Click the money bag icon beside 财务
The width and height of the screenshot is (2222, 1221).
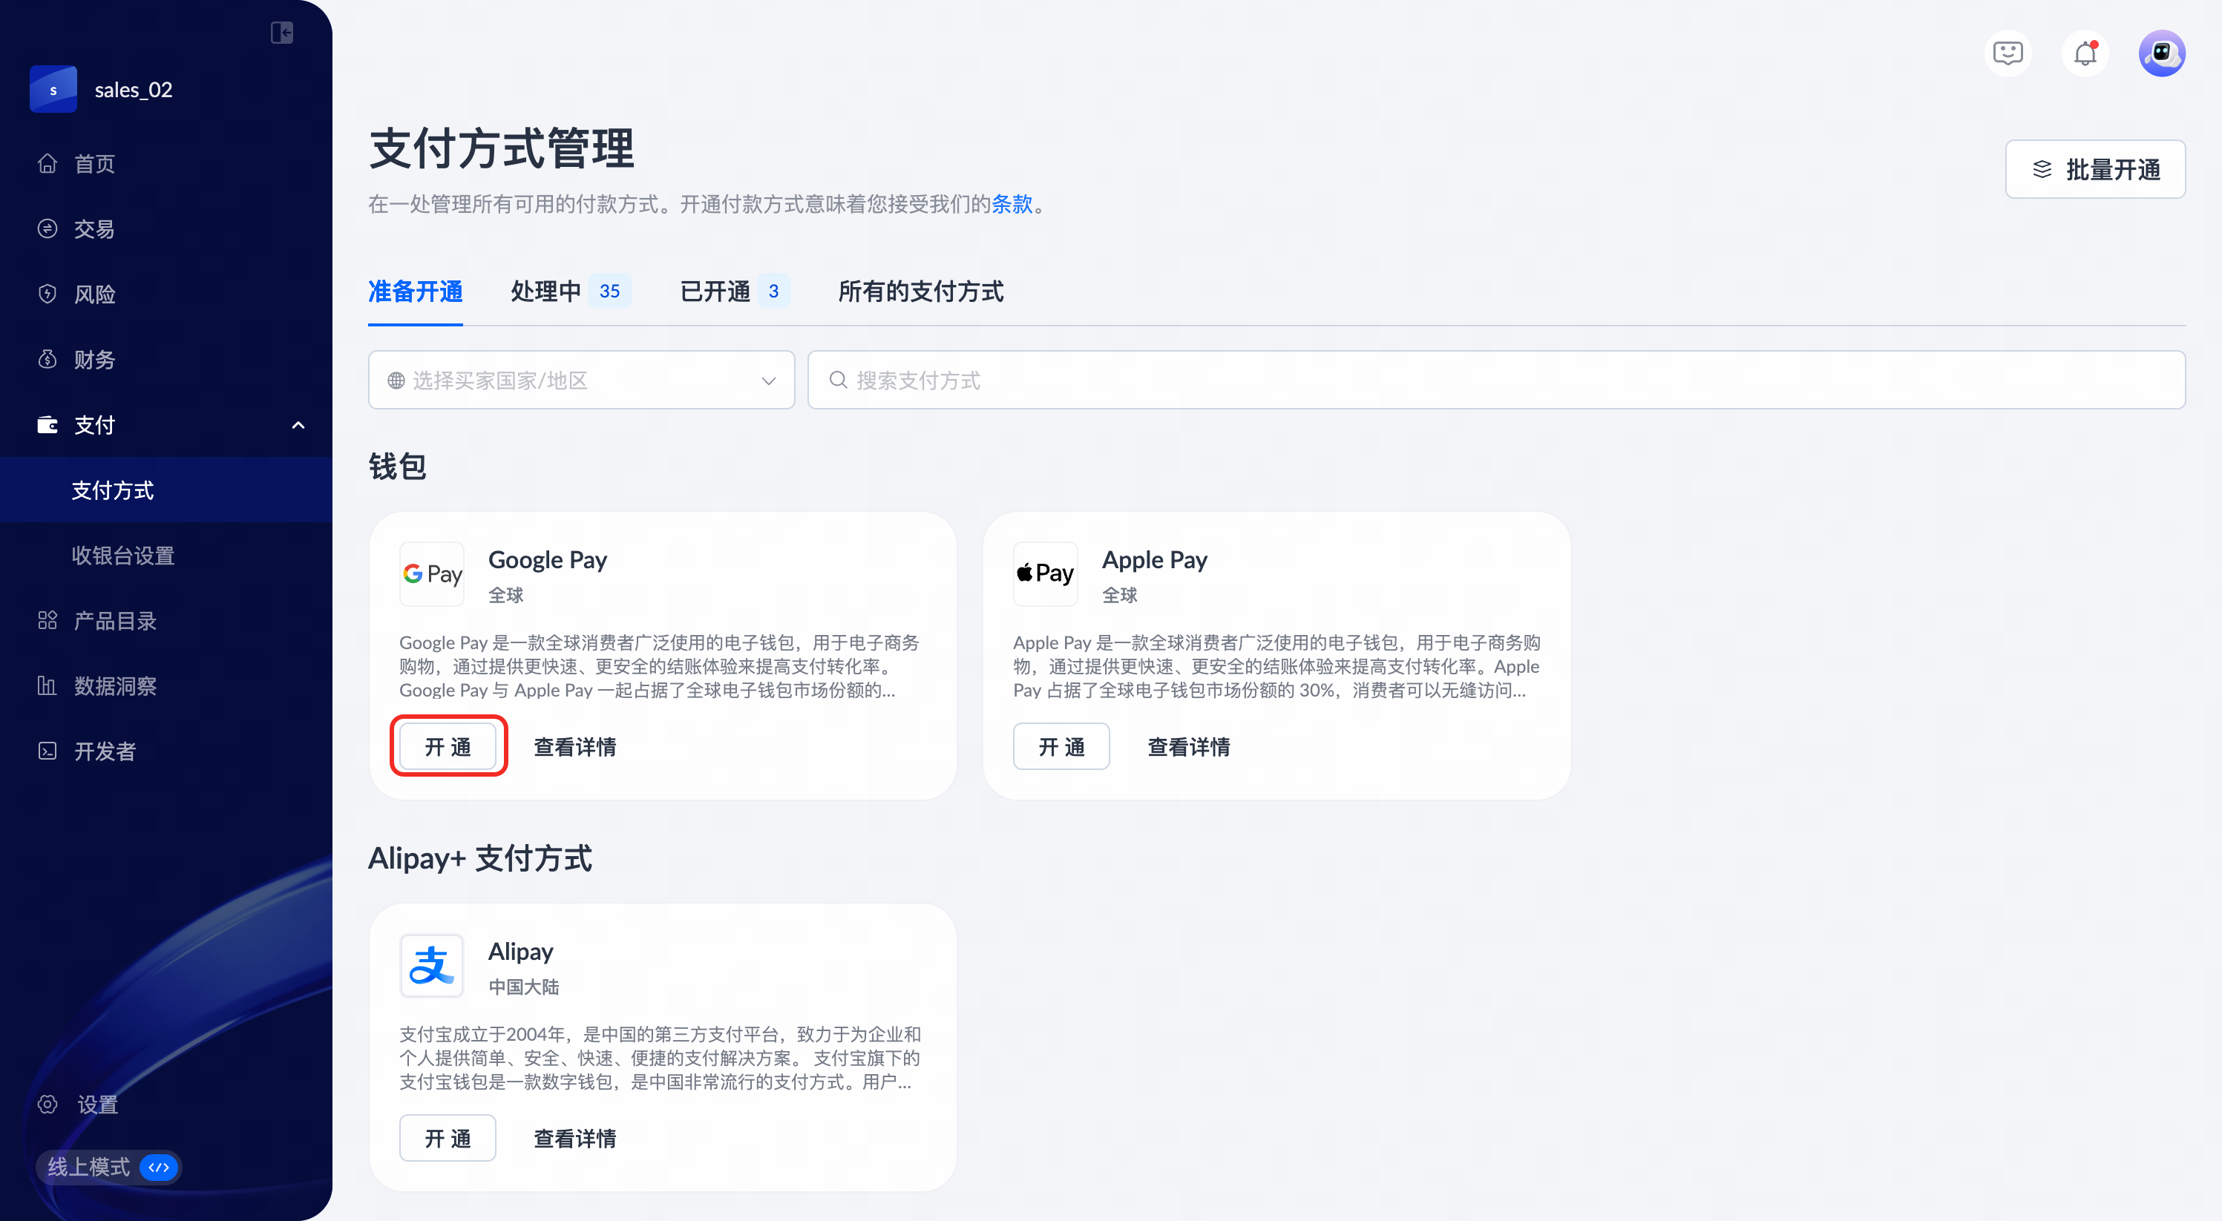pos(47,360)
